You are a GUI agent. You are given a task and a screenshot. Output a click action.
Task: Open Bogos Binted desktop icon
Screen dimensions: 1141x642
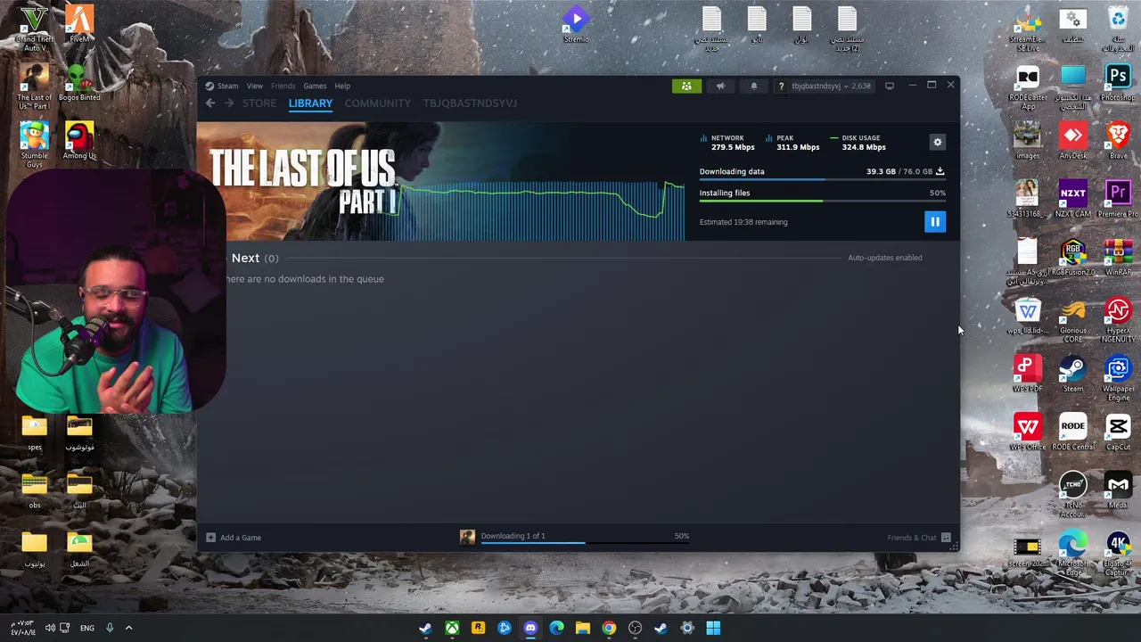coord(79,83)
